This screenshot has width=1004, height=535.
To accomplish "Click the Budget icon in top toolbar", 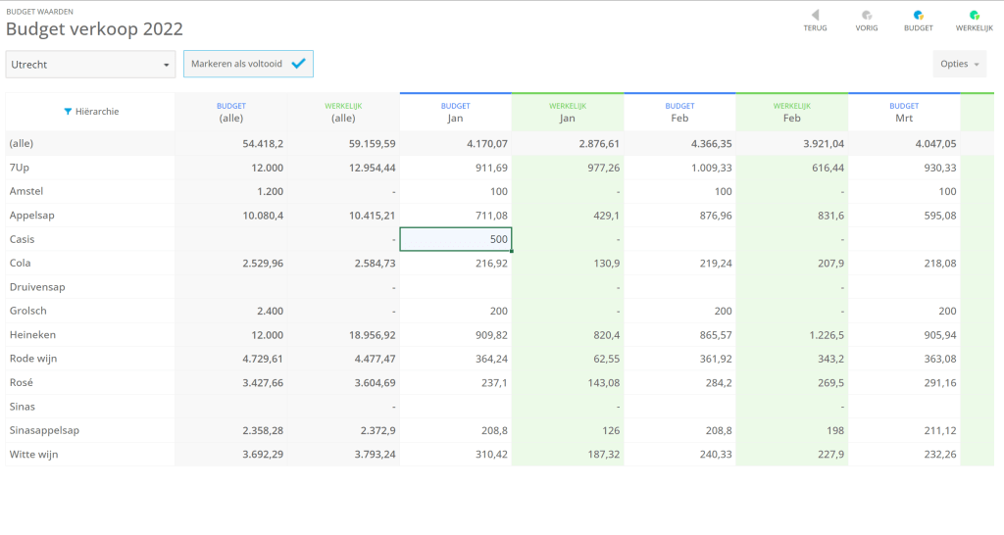I will pos(918,16).
